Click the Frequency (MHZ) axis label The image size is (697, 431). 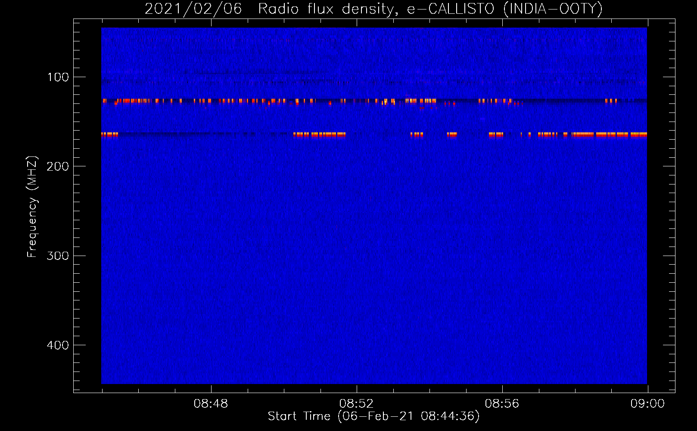pos(32,207)
